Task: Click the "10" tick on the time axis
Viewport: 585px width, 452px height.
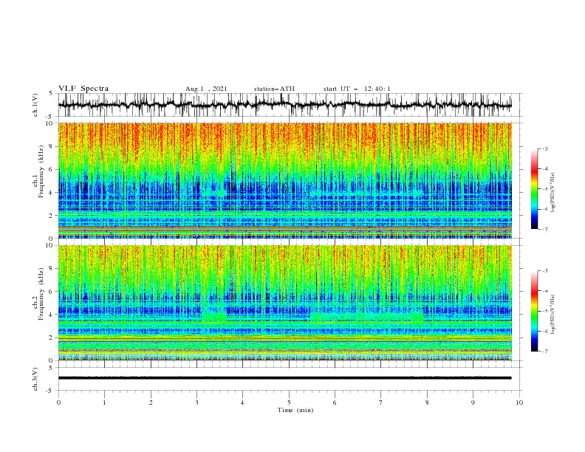Action: point(519,403)
